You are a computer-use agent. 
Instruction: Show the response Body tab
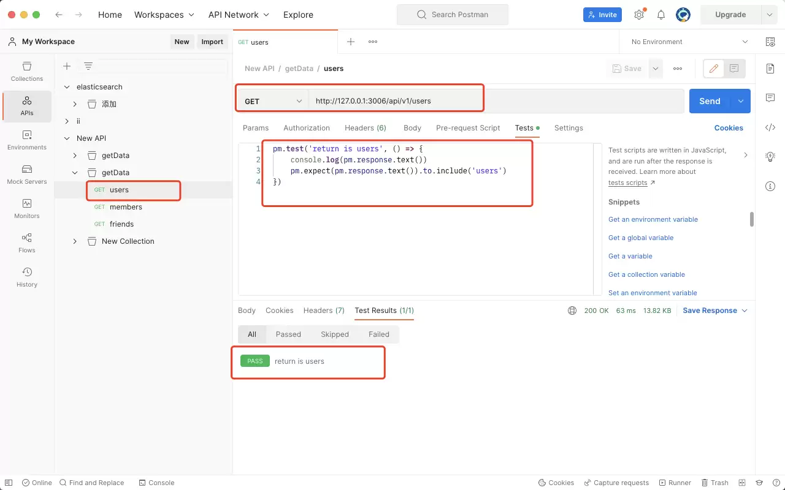[x=247, y=311]
